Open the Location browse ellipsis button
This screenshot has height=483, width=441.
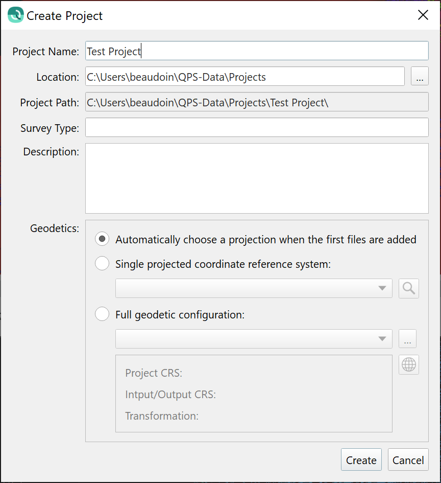coord(420,77)
